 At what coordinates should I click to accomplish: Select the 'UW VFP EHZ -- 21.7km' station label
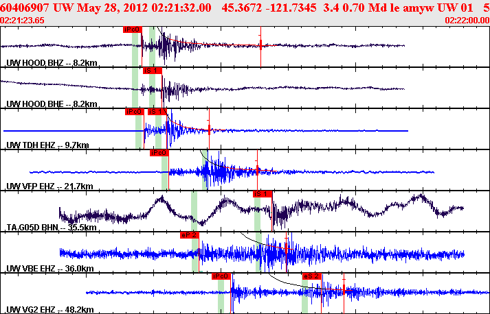49,186
